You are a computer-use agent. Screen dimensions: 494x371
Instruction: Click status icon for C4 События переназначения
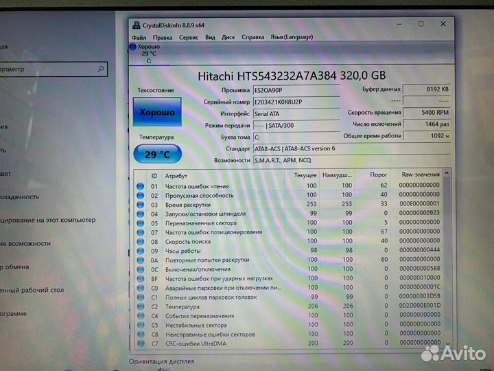141,316
